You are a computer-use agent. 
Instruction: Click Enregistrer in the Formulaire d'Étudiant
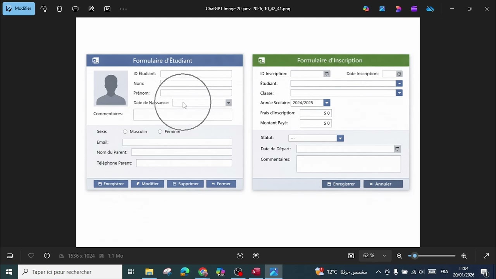click(x=111, y=184)
